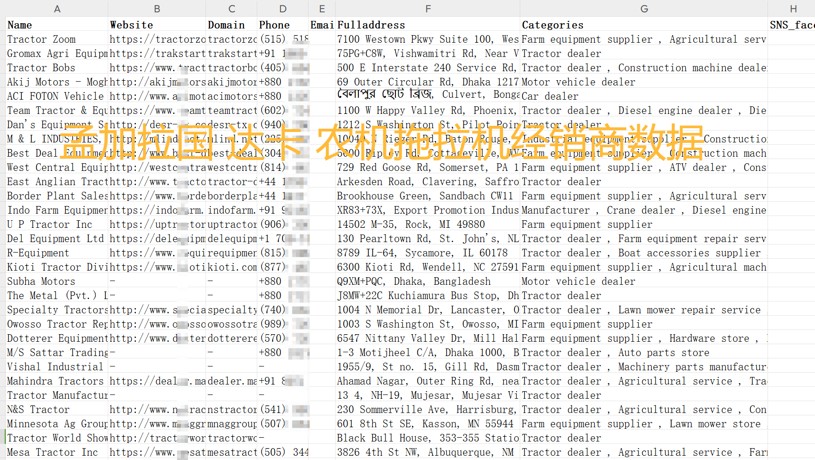Select the 'Kioti Tractor Divi' name cell
The image size is (815, 460).
(57, 267)
